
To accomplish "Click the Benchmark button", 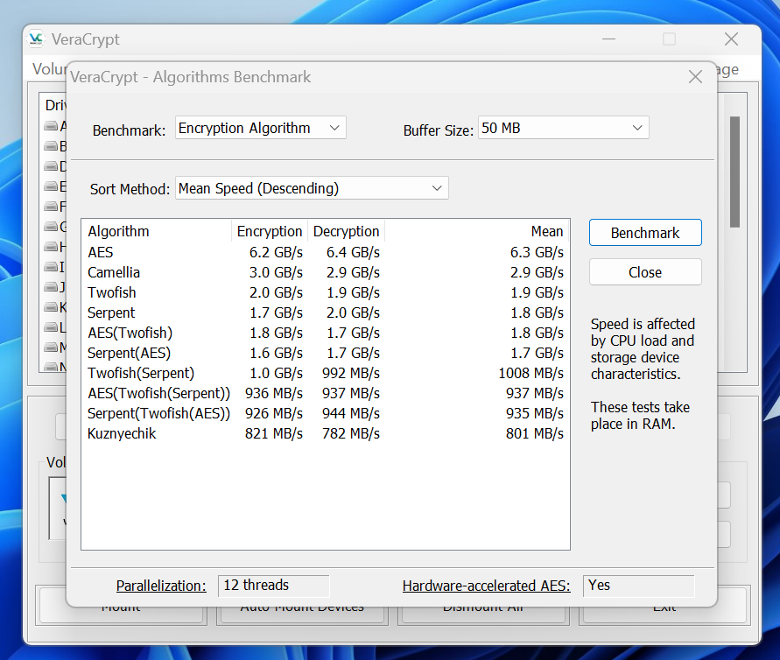I will pyautogui.click(x=645, y=233).
